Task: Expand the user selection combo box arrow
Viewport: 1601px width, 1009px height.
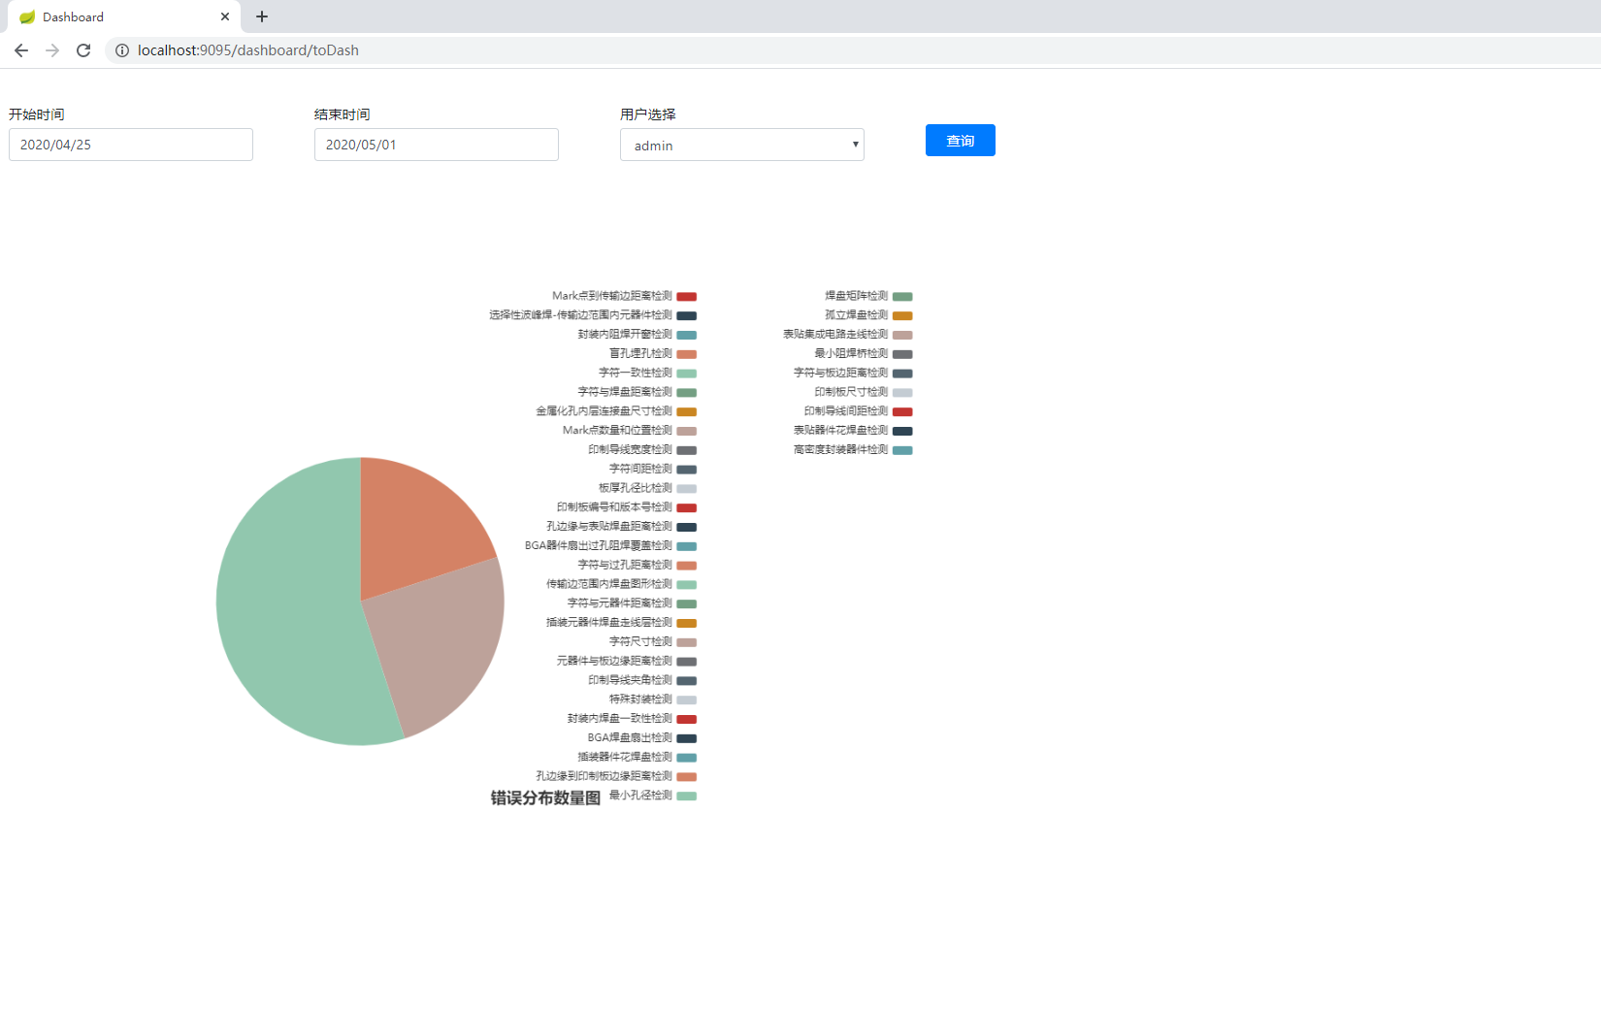Action: point(855,145)
